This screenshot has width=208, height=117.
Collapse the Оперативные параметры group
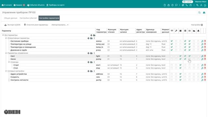(6, 38)
